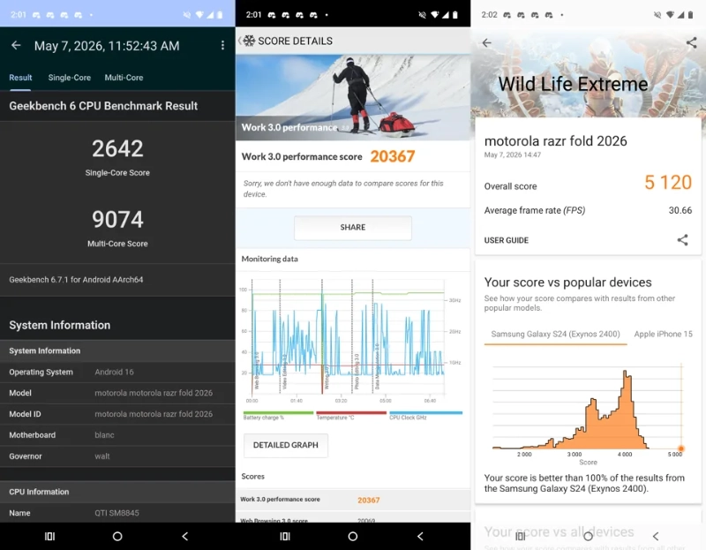Screen dimensions: 706x550
Task: Tap the Wi-Fi icon in PCMark status bar
Action: 434,15
